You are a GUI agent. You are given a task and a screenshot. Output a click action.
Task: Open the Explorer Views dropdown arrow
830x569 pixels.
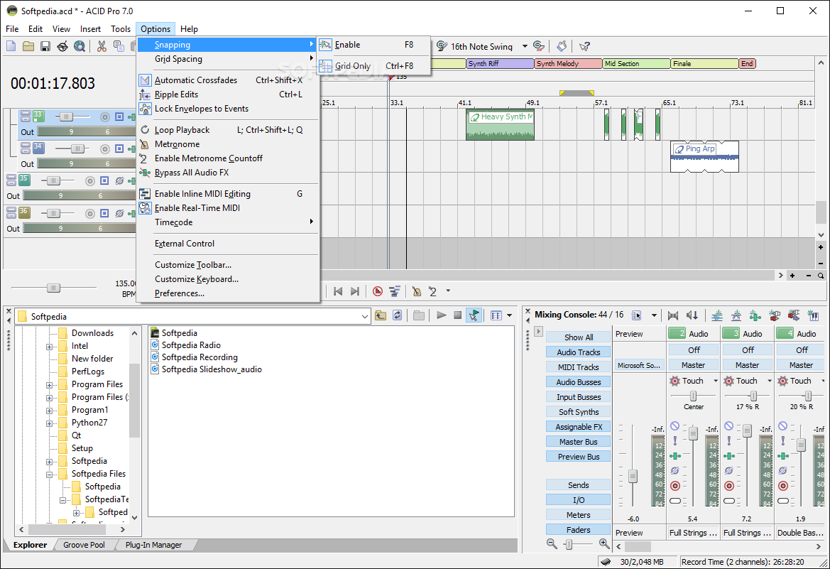coord(509,316)
